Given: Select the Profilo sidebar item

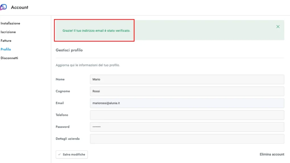Looking at the screenshot, I should click(x=6, y=49).
